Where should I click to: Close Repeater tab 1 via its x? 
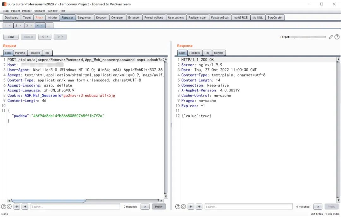[x=10, y=26]
